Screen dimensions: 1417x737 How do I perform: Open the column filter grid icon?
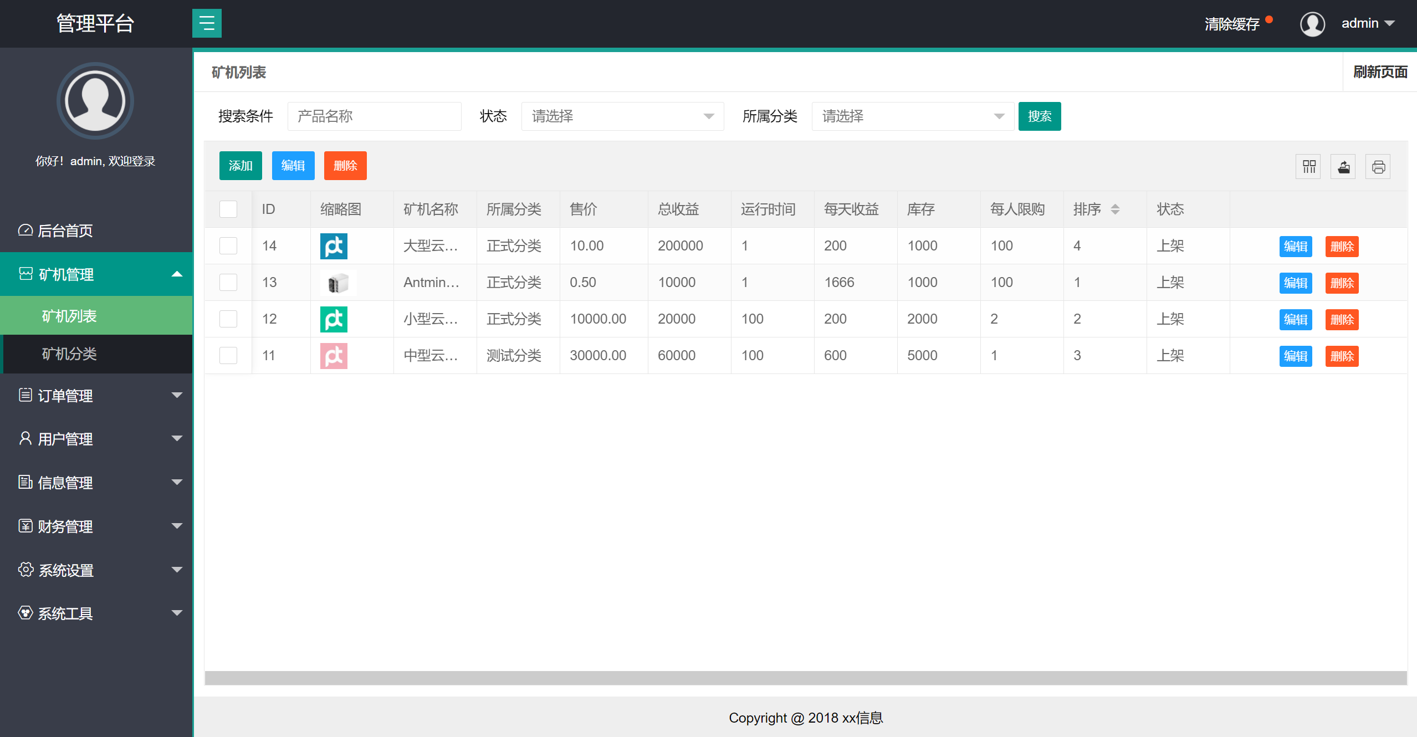(x=1308, y=167)
